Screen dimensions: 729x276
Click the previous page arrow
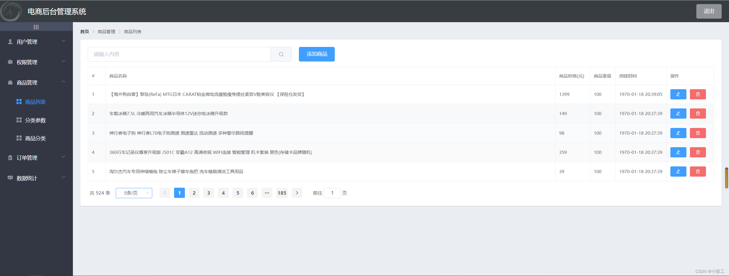click(x=165, y=193)
